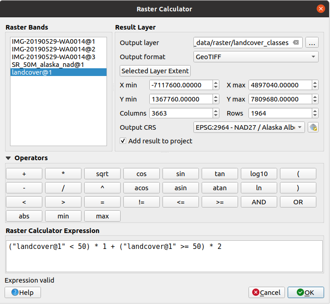
Task: Click the AND operator button
Action: coord(259,202)
